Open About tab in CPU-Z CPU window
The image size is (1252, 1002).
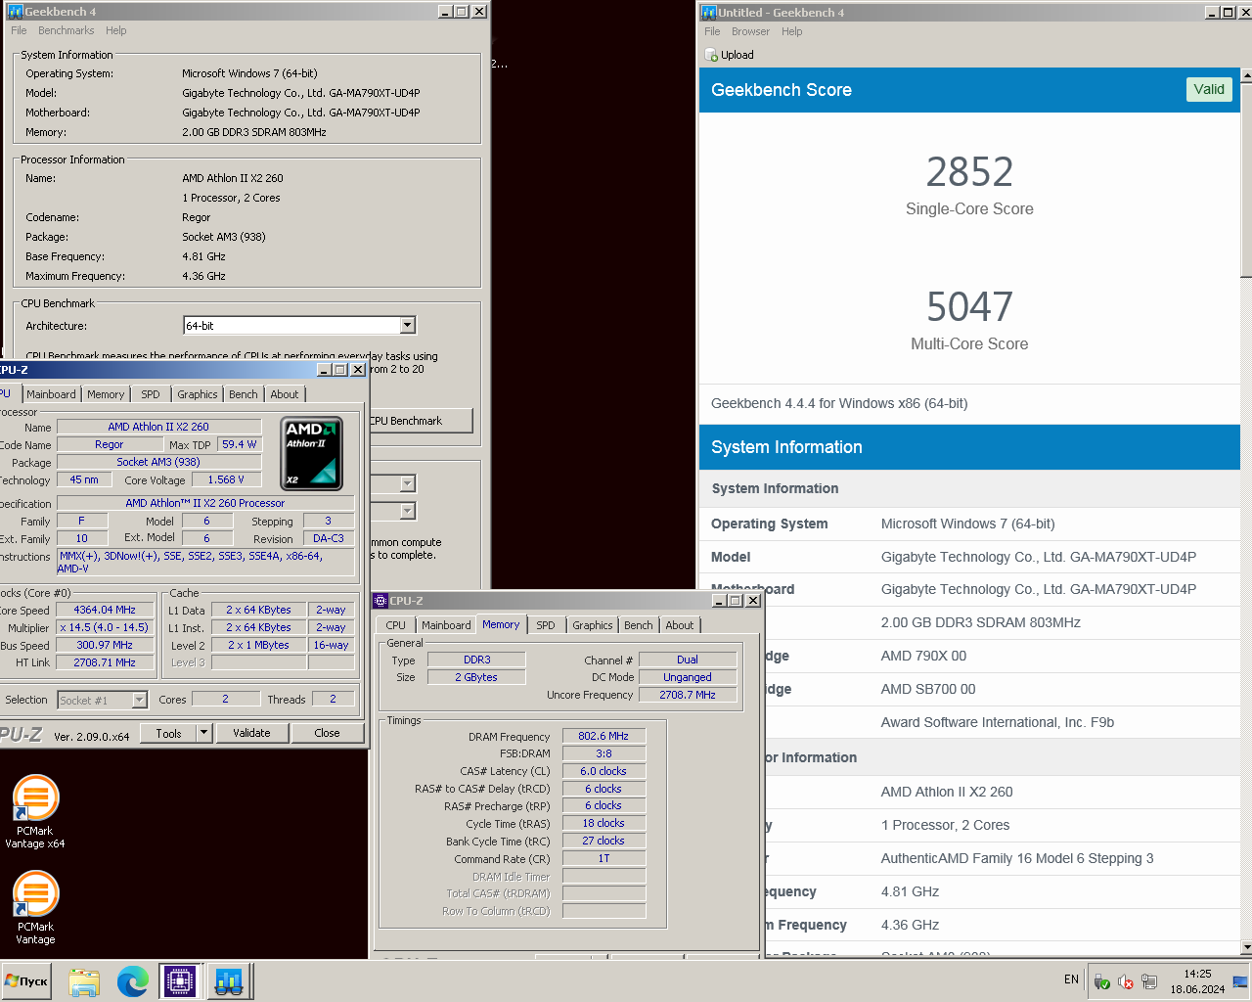285,394
